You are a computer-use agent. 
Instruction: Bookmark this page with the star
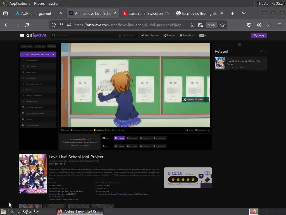pyautogui.click(x=222, y=25)
